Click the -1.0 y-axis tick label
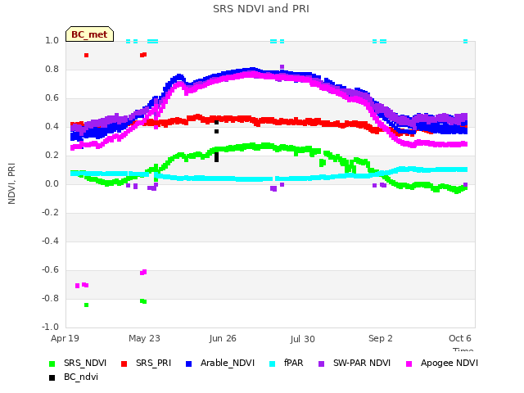 pos(50,327)
